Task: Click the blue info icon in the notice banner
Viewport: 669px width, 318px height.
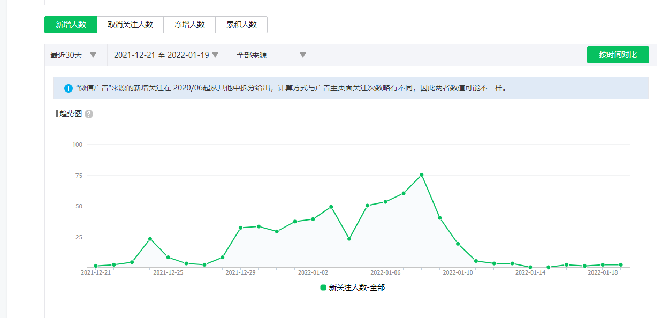Action: tap(69, 88)
